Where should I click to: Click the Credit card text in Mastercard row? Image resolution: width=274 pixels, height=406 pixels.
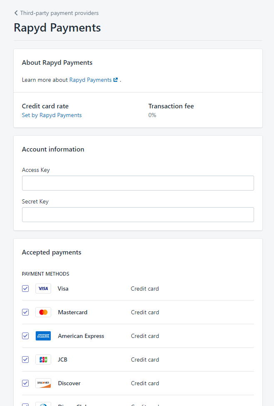(x=145, y=312)
